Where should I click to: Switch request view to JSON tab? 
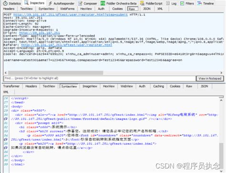(x=147, y=9)
